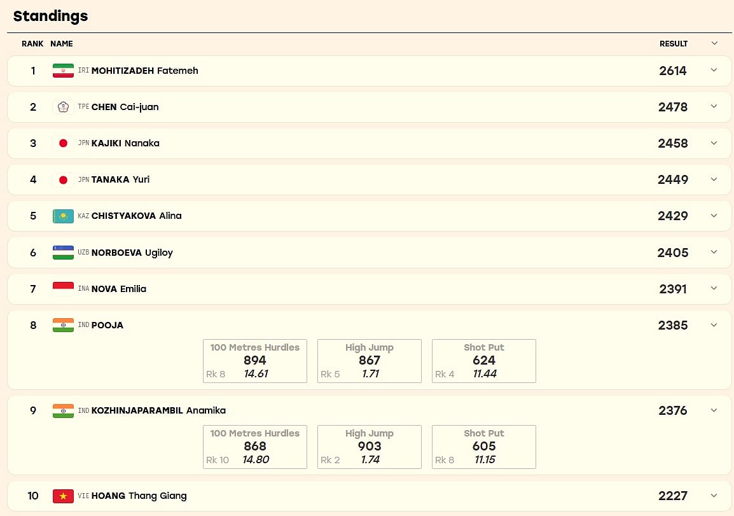Image resolution: width=734 pixels, height=516 pixels.
Task: Click the Standings heading
Action: [x=50, y=16]
